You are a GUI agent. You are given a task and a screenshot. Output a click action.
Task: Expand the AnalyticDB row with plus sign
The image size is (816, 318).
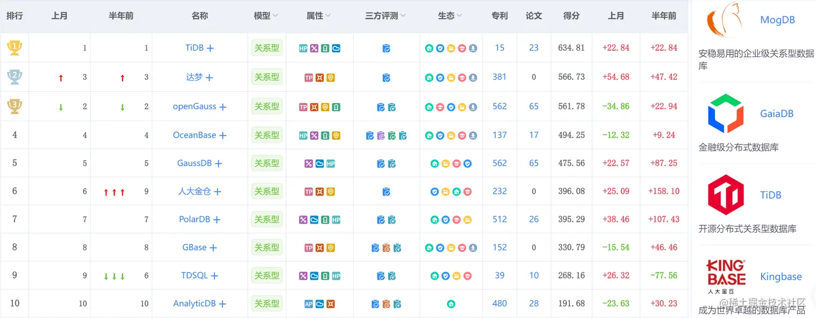pos(222,304)
